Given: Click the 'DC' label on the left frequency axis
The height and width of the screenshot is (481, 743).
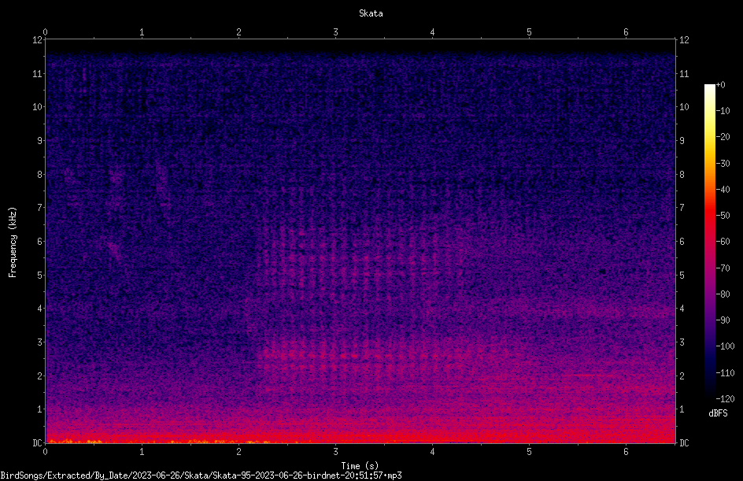Looking at the screenshot, I should 37,442.
